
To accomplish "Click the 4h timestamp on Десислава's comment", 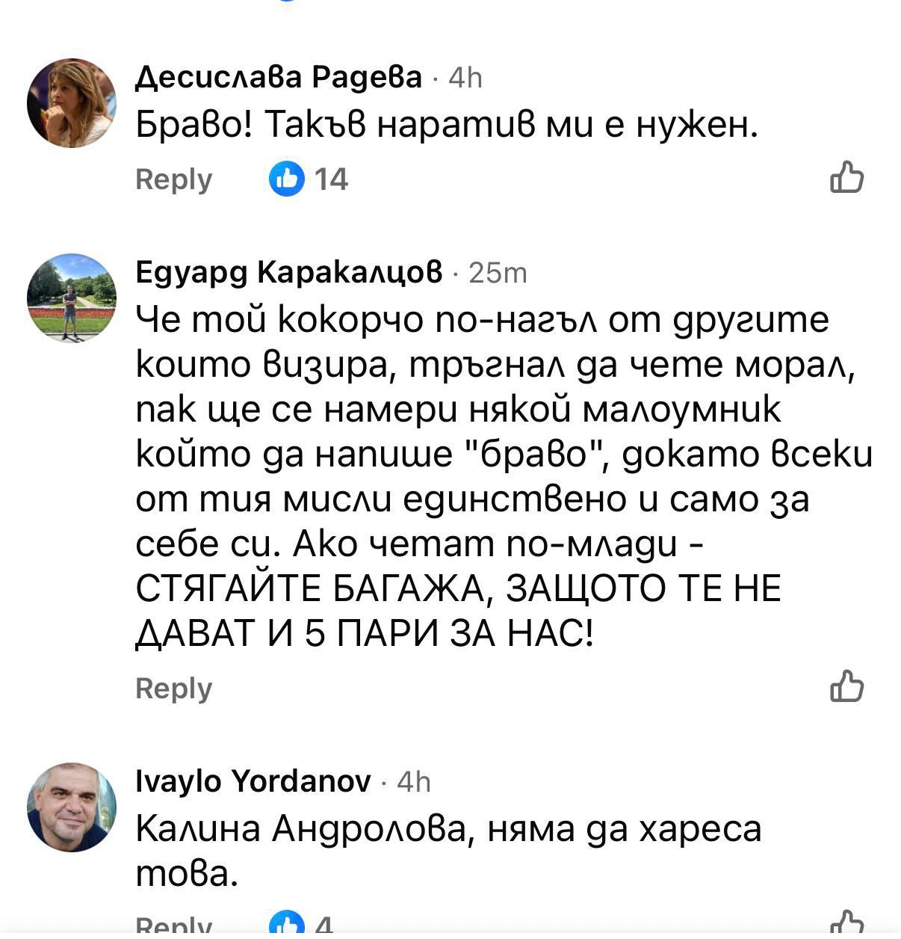I will [x=465, y=77].
